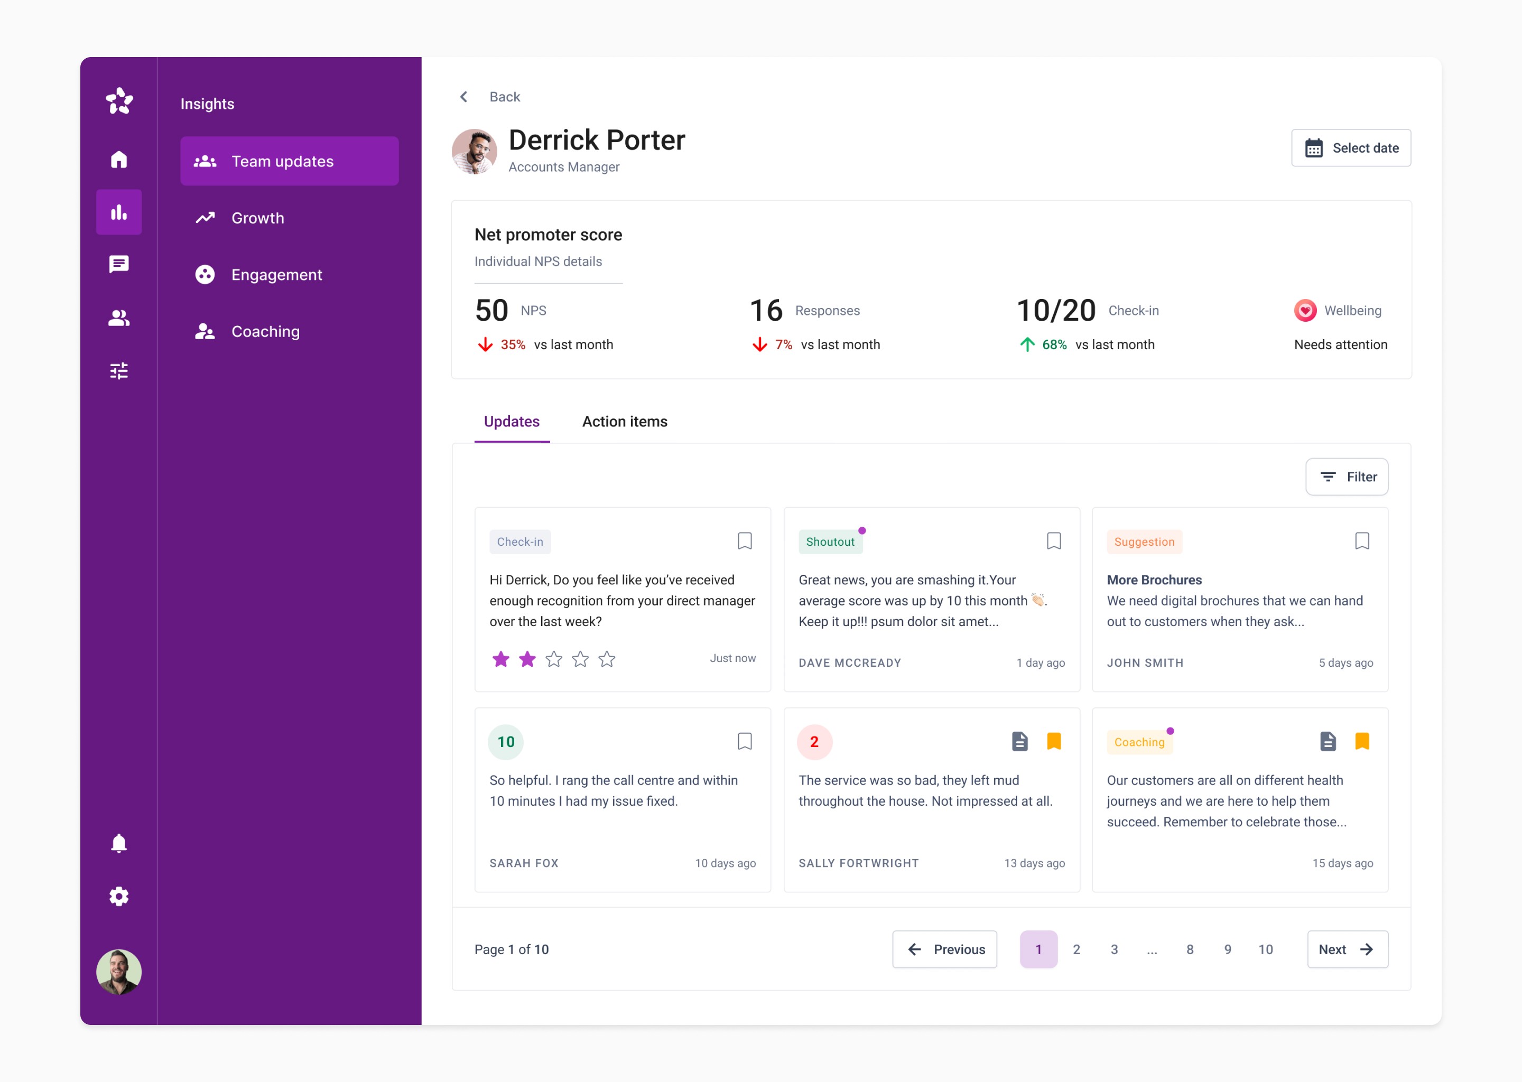1522x1082 pixels.
Task: Click user profile avatar at sidebar bottom
Action: coord(118,972)
